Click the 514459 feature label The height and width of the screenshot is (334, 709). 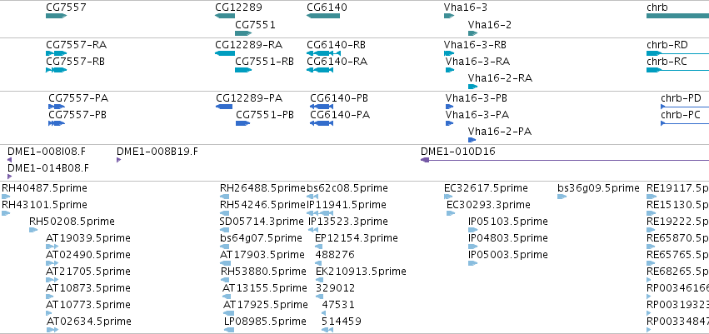(x=342, y=322)
